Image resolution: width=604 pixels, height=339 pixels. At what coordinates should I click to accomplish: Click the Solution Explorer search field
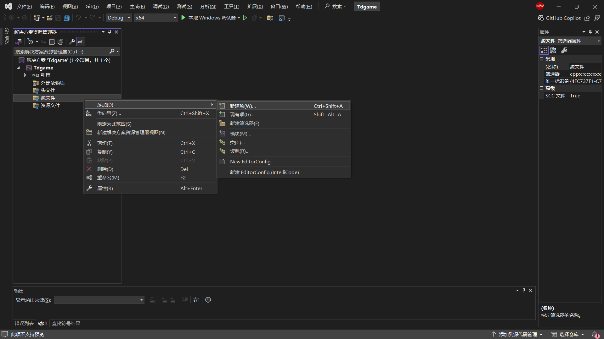point(61,52)
